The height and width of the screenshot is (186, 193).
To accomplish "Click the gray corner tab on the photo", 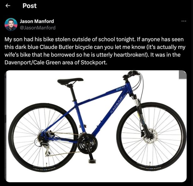I will point(183,75).
